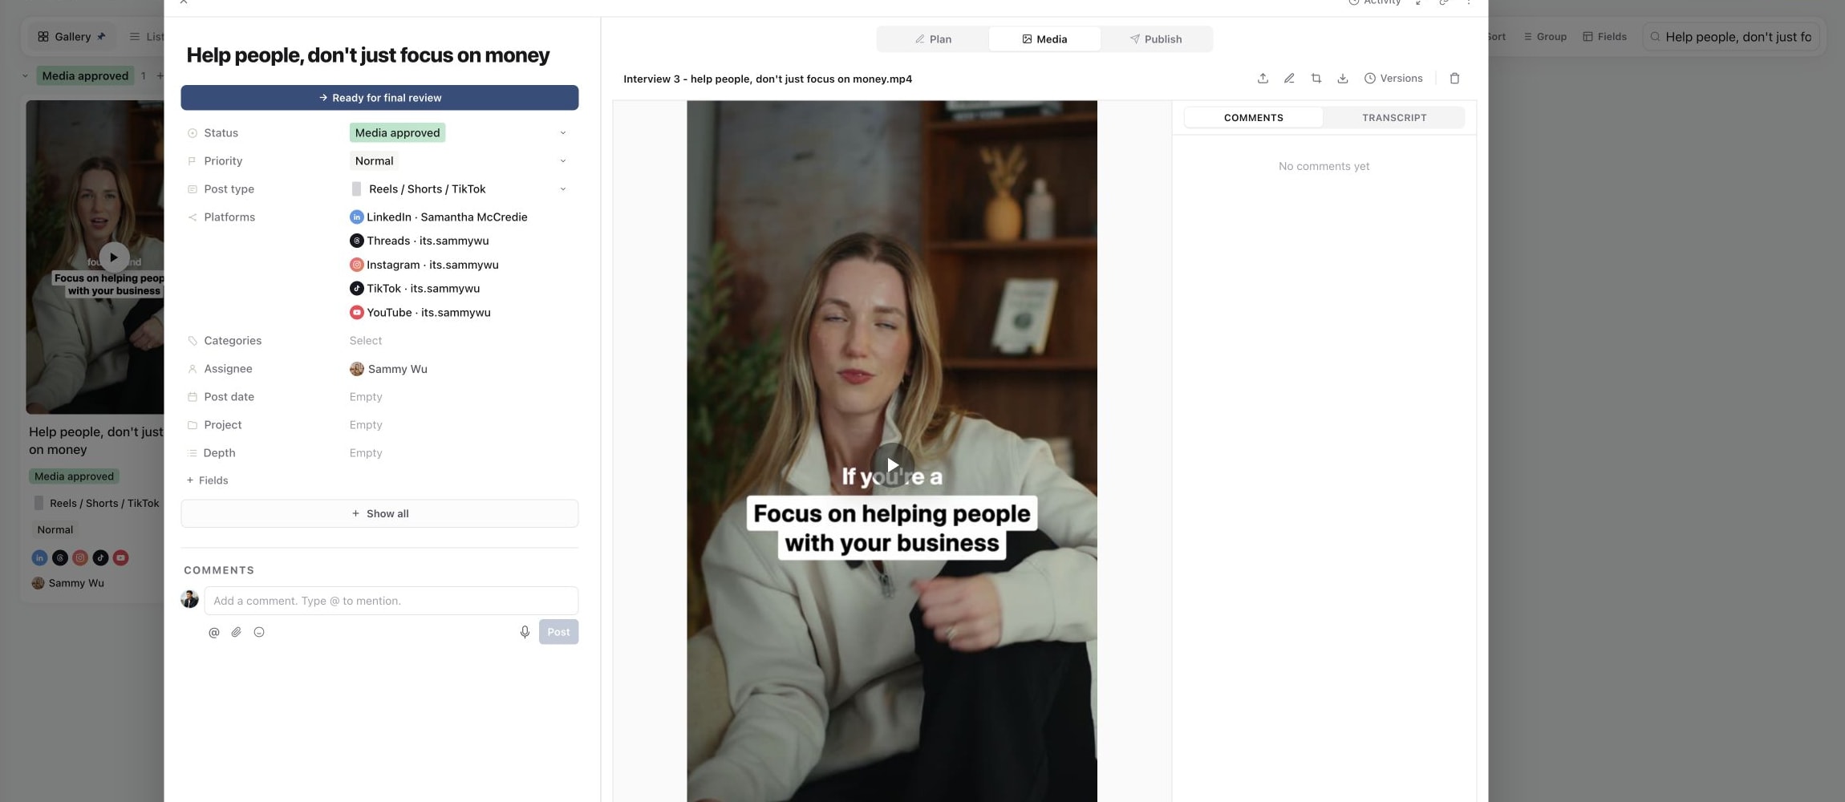Click Instagram · its.sammywu platform
1845x802 pixels.
[x=424, y=265]
